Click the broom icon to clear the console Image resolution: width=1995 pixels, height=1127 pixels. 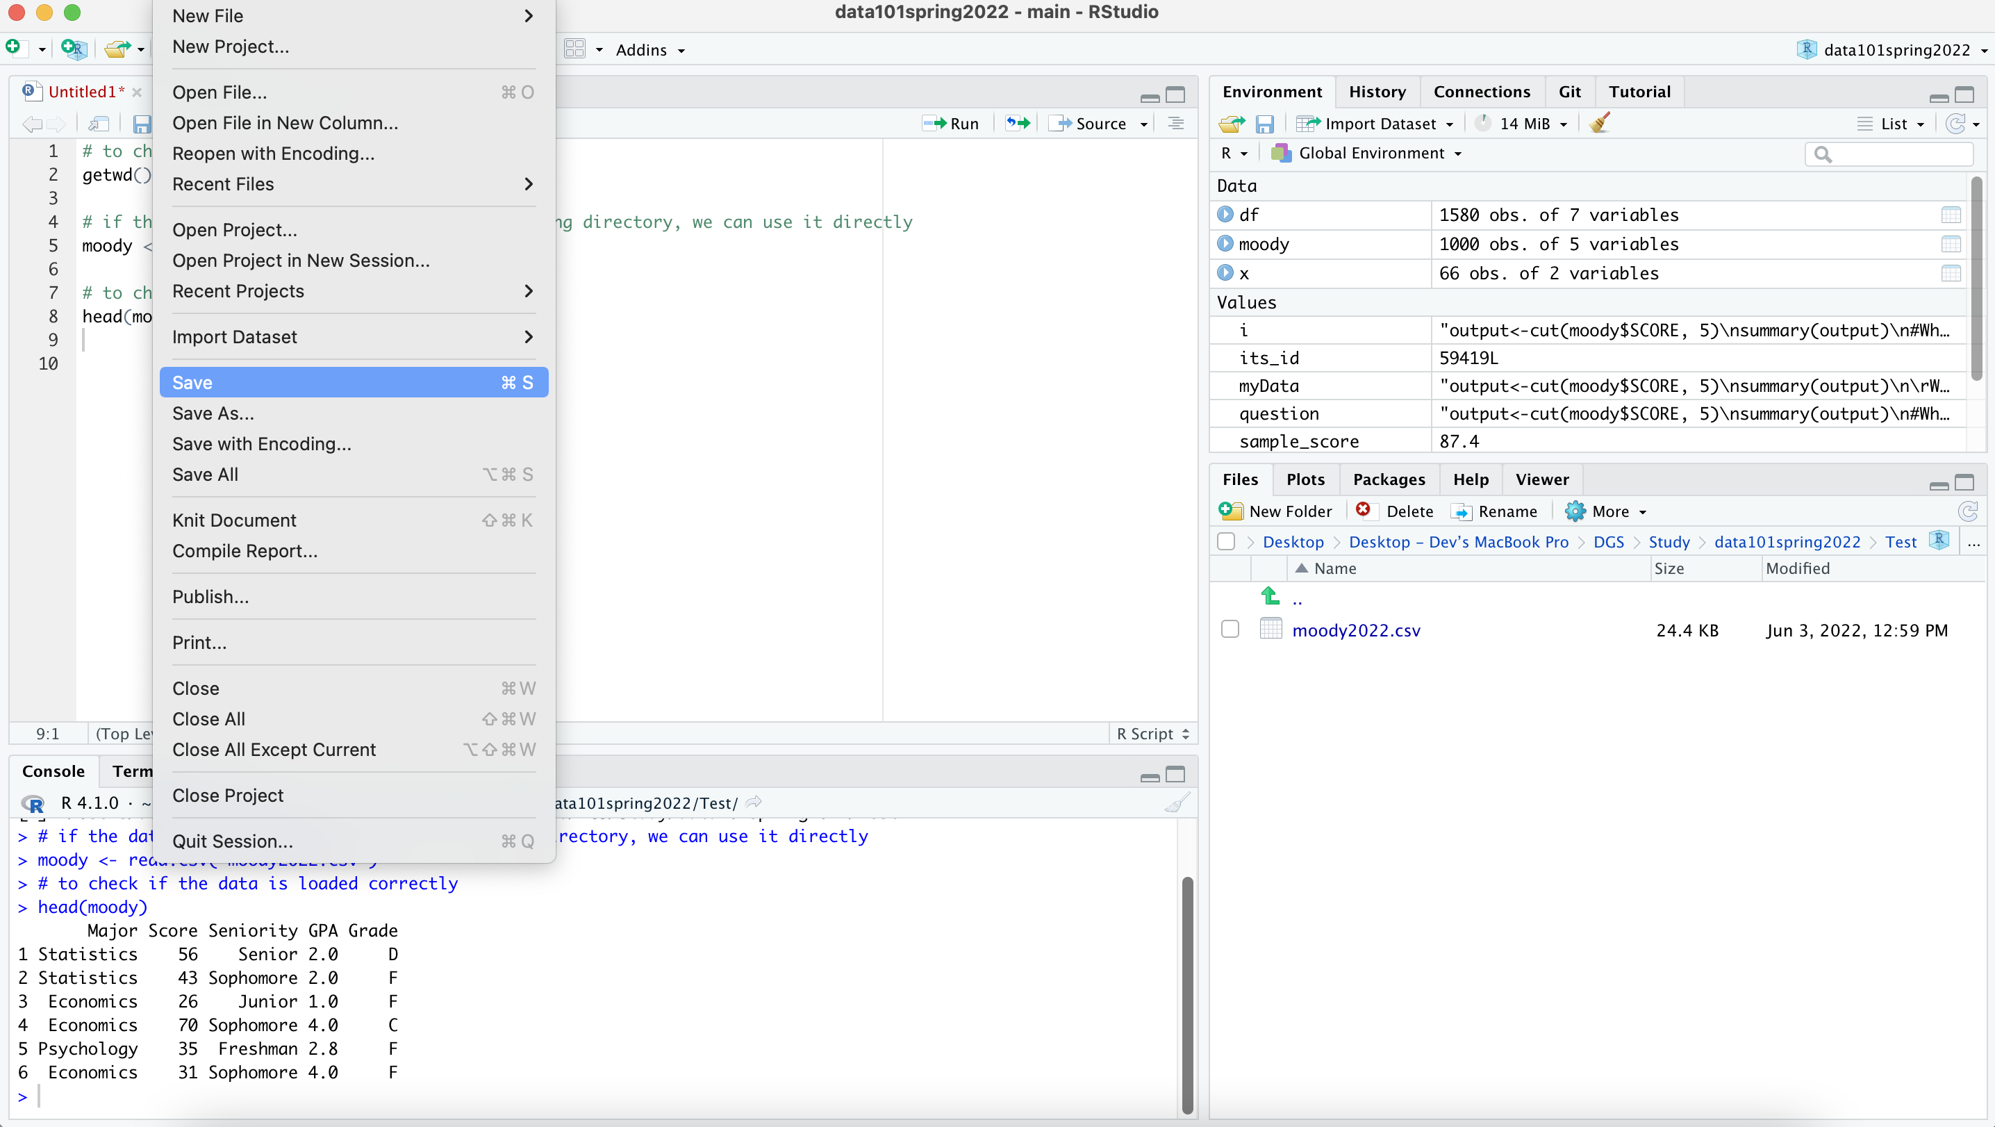tap(1177, 803)
